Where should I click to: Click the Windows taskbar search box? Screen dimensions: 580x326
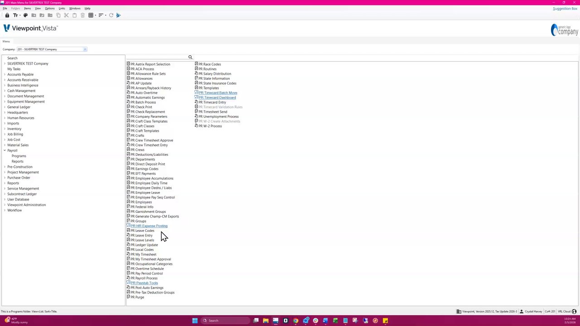tap(226, 321)
